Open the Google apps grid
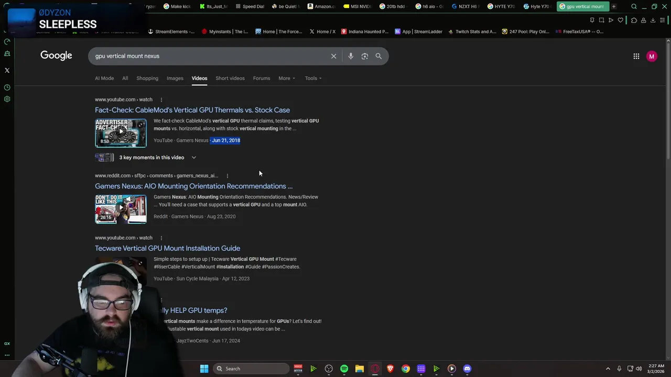 636,56
